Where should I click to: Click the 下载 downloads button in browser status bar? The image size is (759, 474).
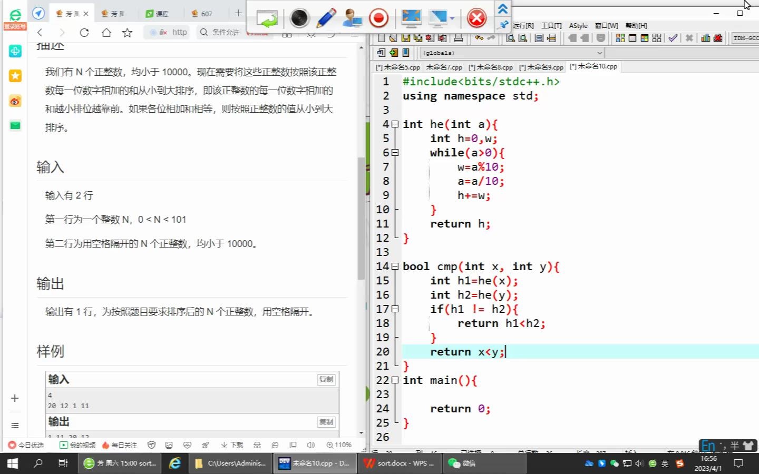coord(232,445)
